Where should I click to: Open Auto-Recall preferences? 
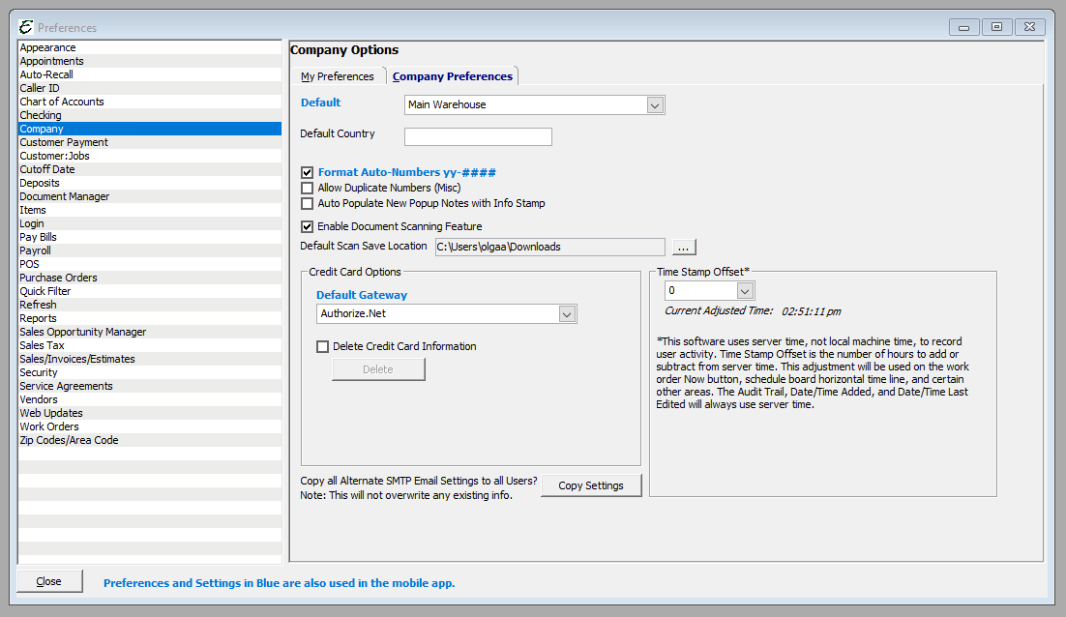click(150, 74)
